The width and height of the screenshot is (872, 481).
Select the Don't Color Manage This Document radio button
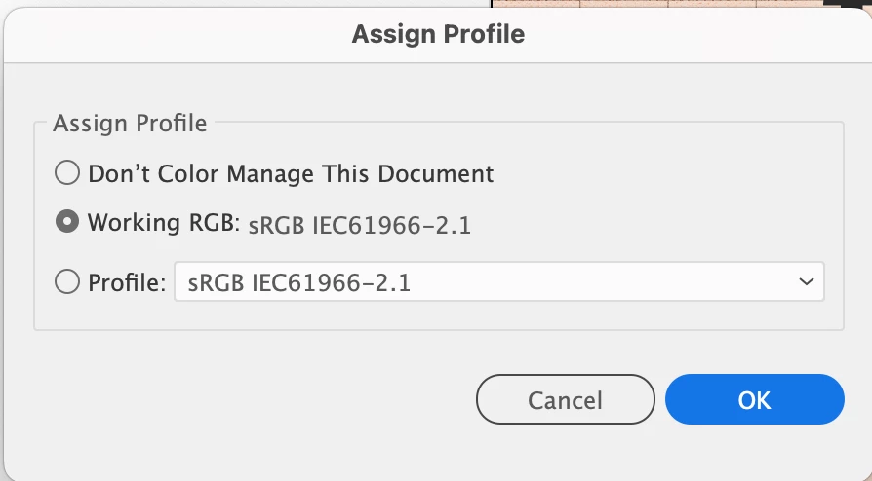67,174
